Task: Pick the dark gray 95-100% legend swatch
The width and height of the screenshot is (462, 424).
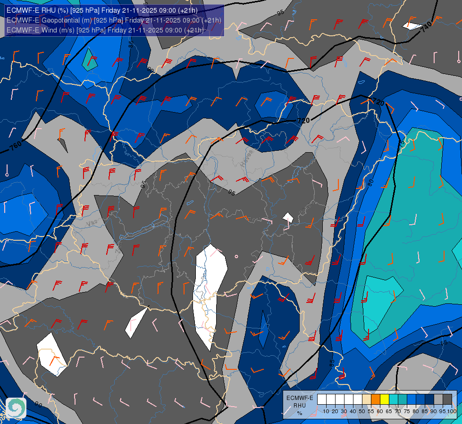Action: (447, 400)
